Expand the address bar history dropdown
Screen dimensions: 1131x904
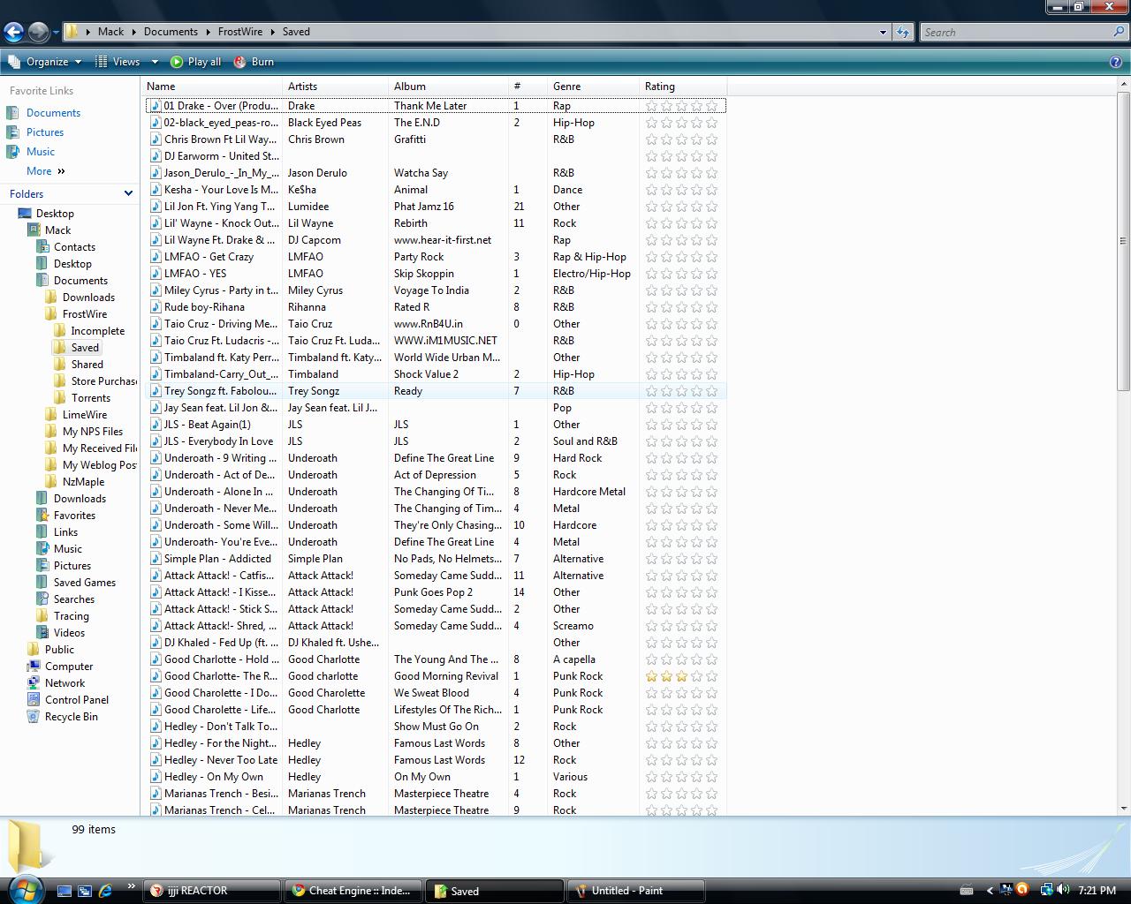(x=883, y=33)
